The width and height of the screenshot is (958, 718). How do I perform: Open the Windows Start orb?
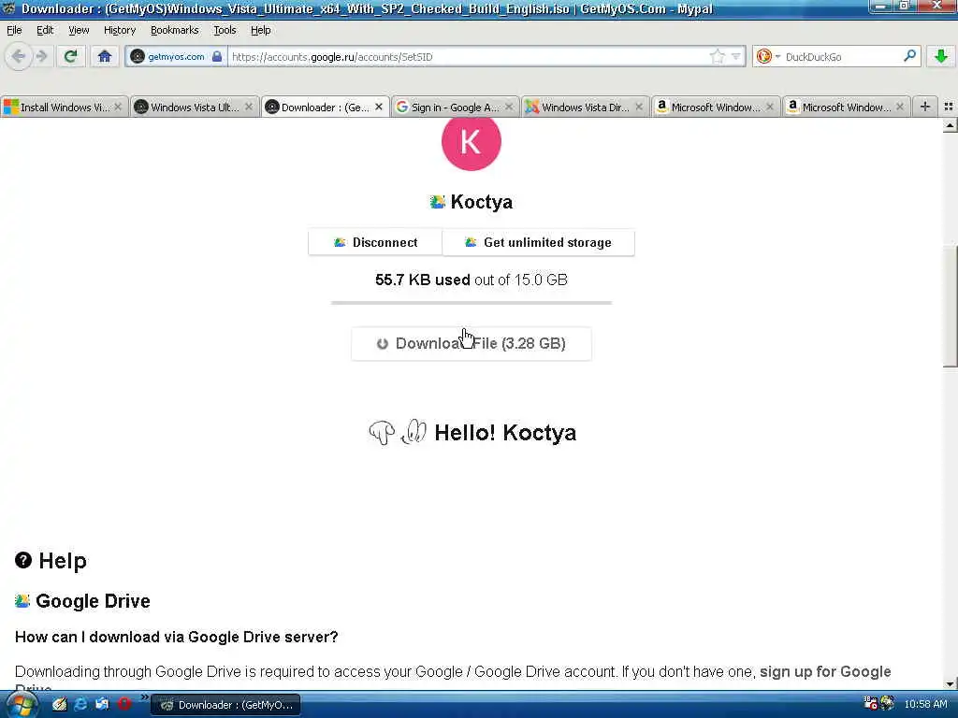[x=21, y=705]
